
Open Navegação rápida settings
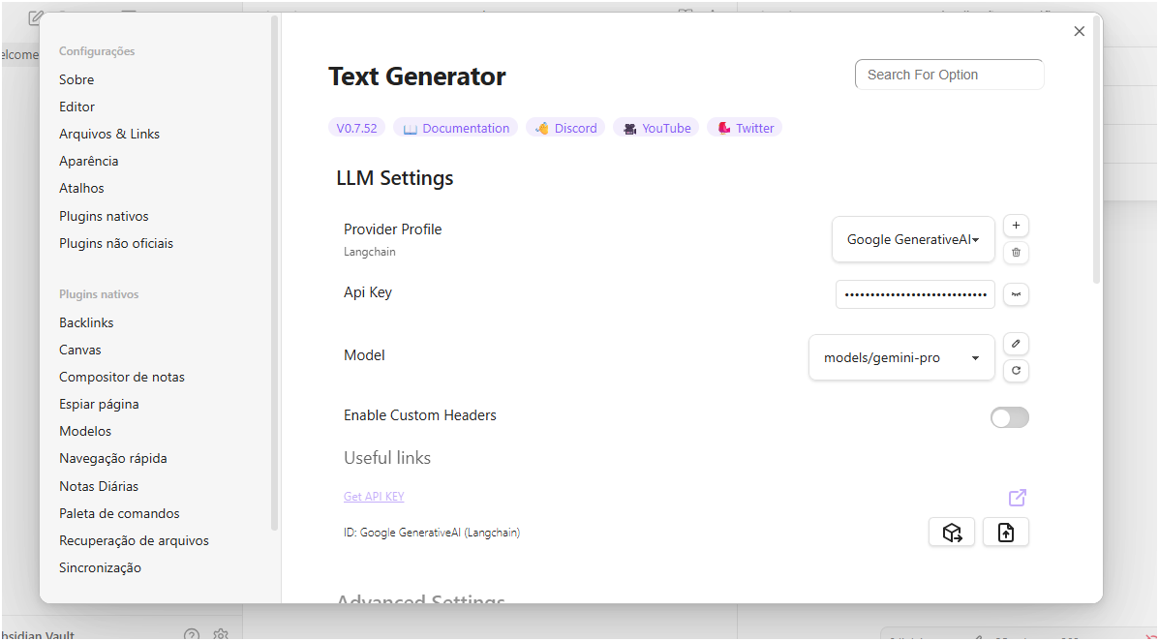[x=113, y=458]
